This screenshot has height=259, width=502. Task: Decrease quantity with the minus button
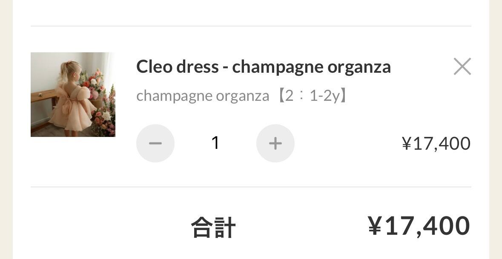point(155,143)
